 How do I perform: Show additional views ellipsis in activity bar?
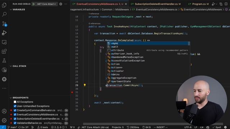click(x=4, y=88)
